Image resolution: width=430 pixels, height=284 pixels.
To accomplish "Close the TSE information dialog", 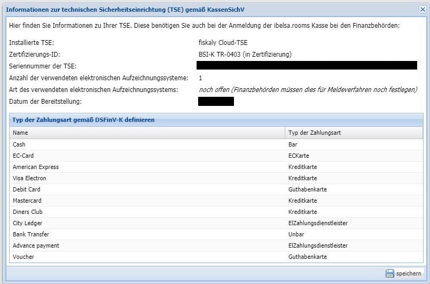I will coord(423,10).
